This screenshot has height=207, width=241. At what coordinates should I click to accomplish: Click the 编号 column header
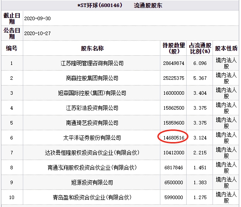click(x=11, y=48)
